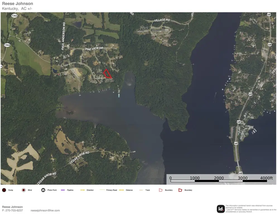The height and width of the screenshot is (214, 277).
Task: Select the Photo Point camera icon
Action: (x=43, y=190)
